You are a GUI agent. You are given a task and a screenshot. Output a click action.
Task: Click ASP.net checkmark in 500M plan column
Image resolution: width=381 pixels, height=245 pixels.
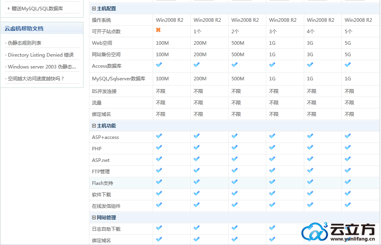pos(235,158)
